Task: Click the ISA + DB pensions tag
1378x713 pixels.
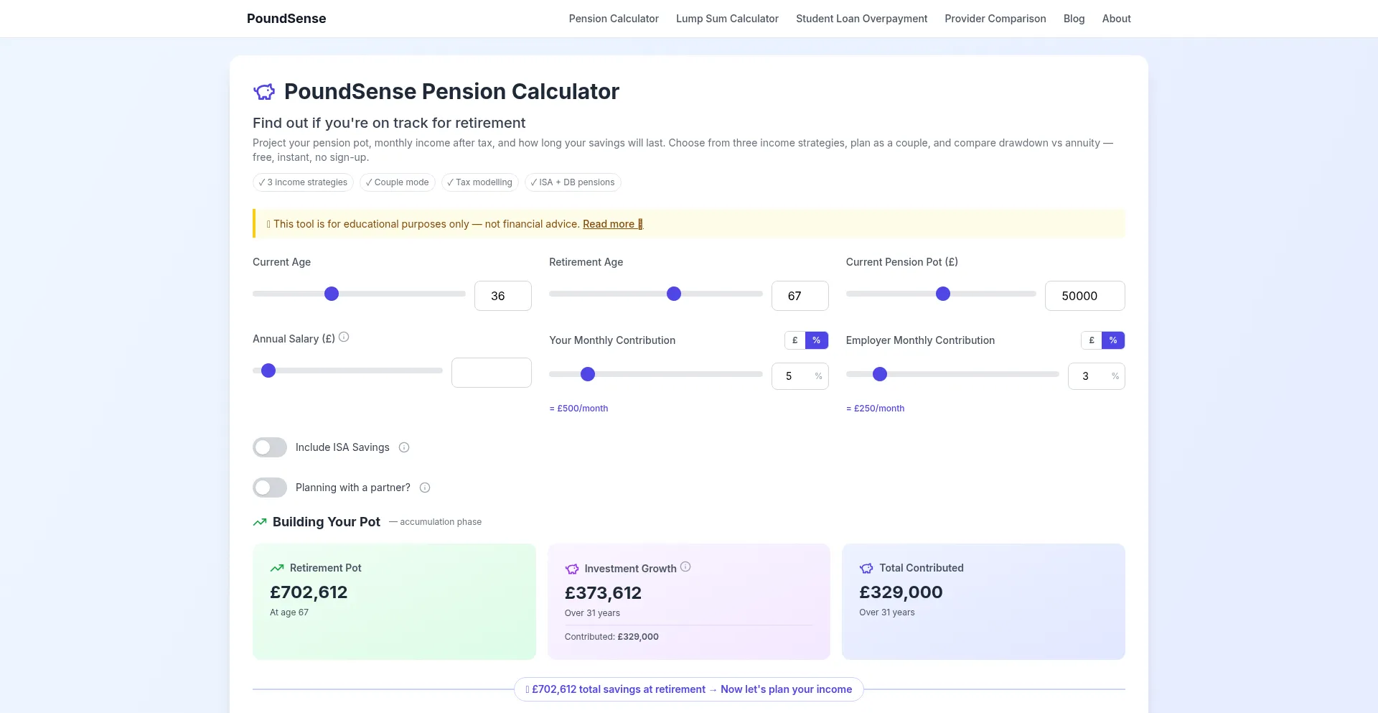Action: pyautogui.click(x=573, y=182)
